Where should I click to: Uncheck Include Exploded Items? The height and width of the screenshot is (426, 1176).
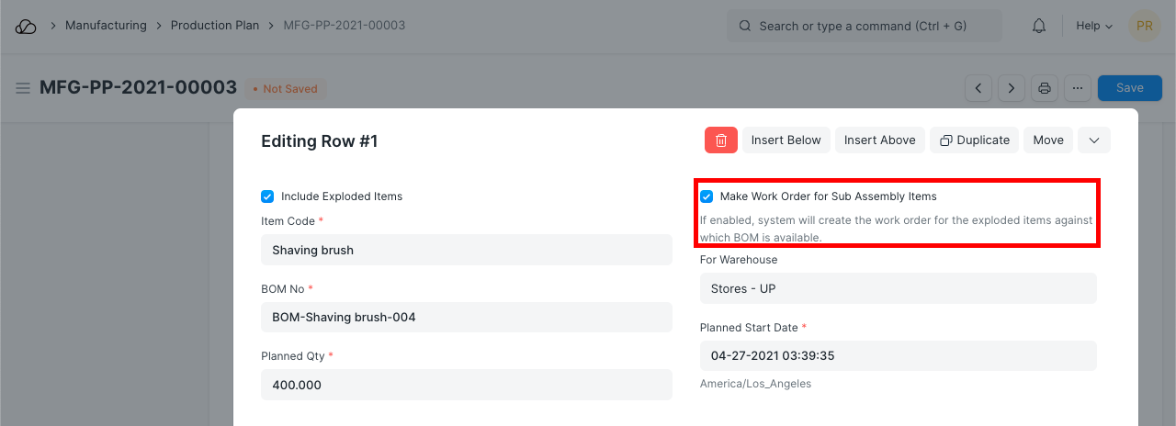267,196
